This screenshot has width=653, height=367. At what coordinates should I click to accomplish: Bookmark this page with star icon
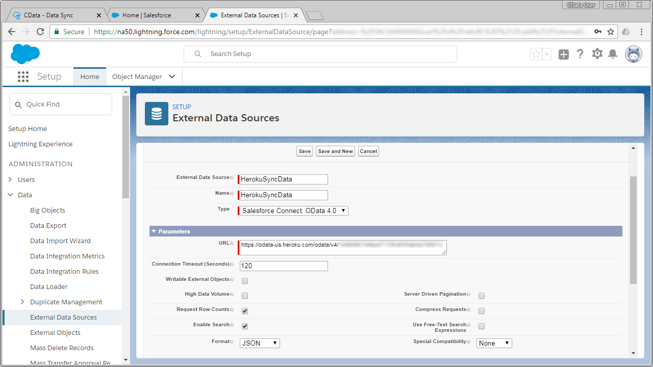(611, 32)
